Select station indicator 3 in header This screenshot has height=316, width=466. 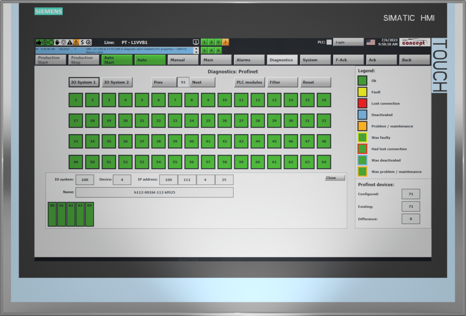tap(211, 42)
